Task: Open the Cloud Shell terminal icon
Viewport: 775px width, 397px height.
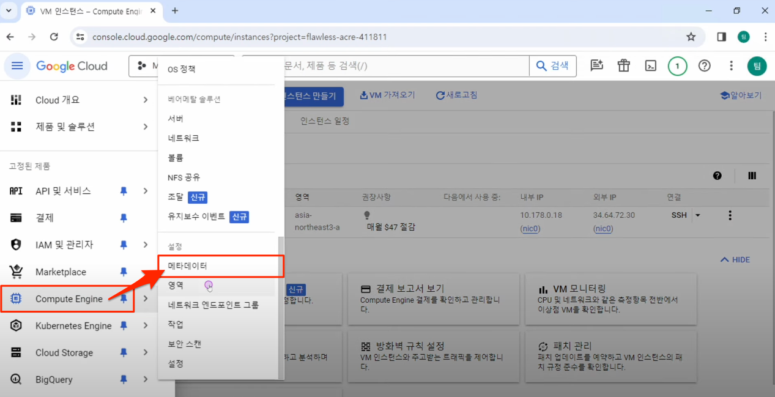Action: click(x=651, y=66)
